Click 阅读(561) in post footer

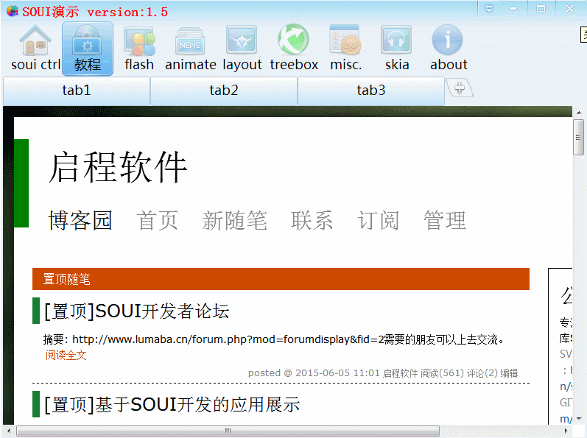pos(442,373)
